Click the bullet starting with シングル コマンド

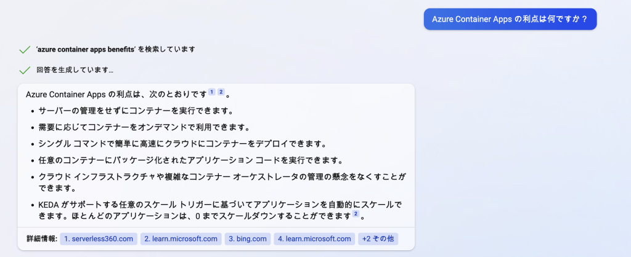[182, 144]
